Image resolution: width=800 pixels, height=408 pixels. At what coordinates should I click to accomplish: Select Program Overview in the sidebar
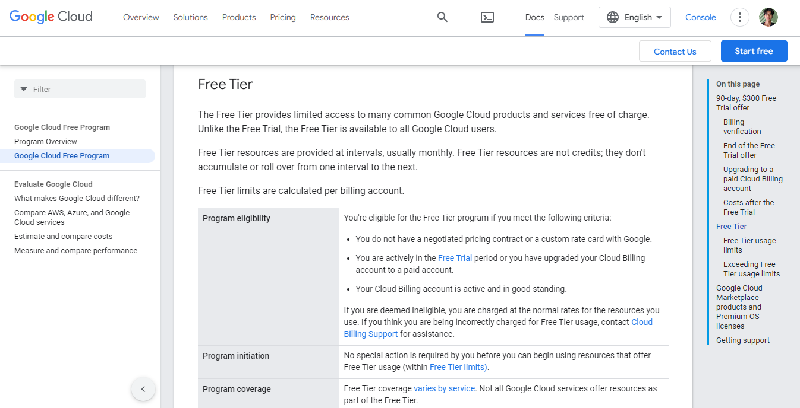pos(46,141)
